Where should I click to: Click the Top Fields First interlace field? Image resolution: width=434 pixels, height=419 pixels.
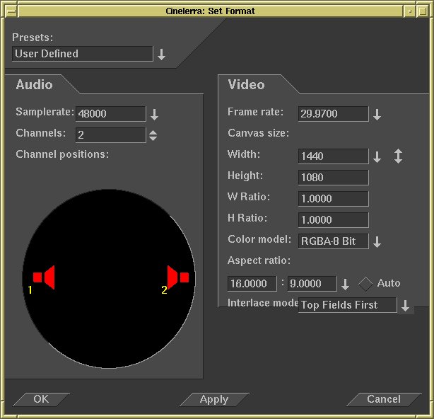347,305
